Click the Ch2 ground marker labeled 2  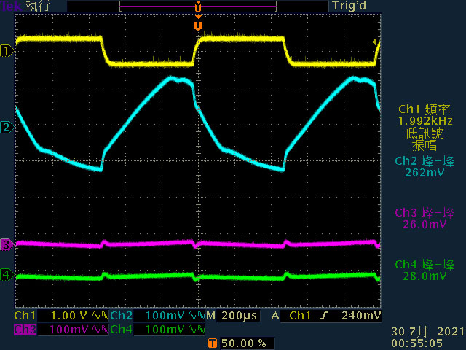pos(7,128)
